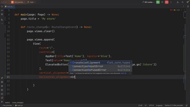190x107 pixels.
Task: Show more tool windows via ellipsis
Action: [x=2, y=23]
